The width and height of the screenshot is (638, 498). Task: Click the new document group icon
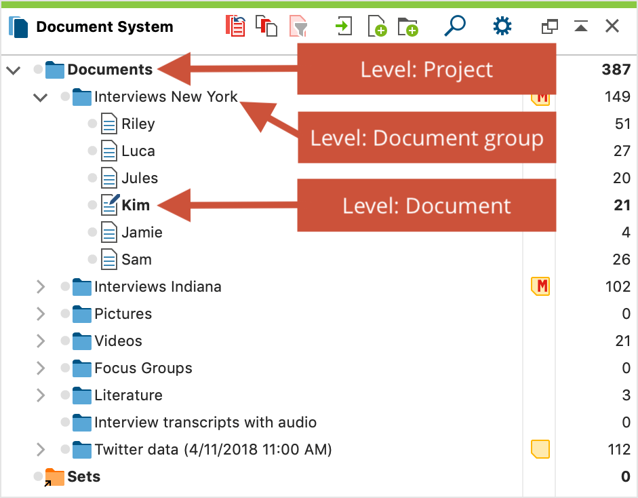[408, 26]
